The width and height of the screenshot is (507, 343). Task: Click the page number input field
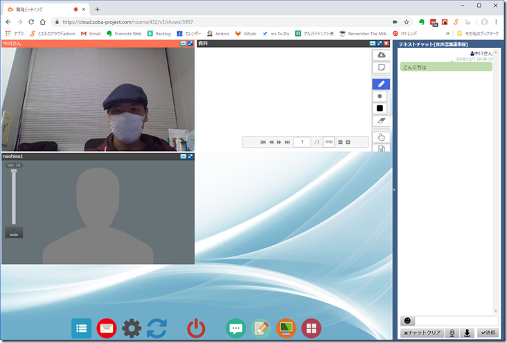click(x=302, y=142)
